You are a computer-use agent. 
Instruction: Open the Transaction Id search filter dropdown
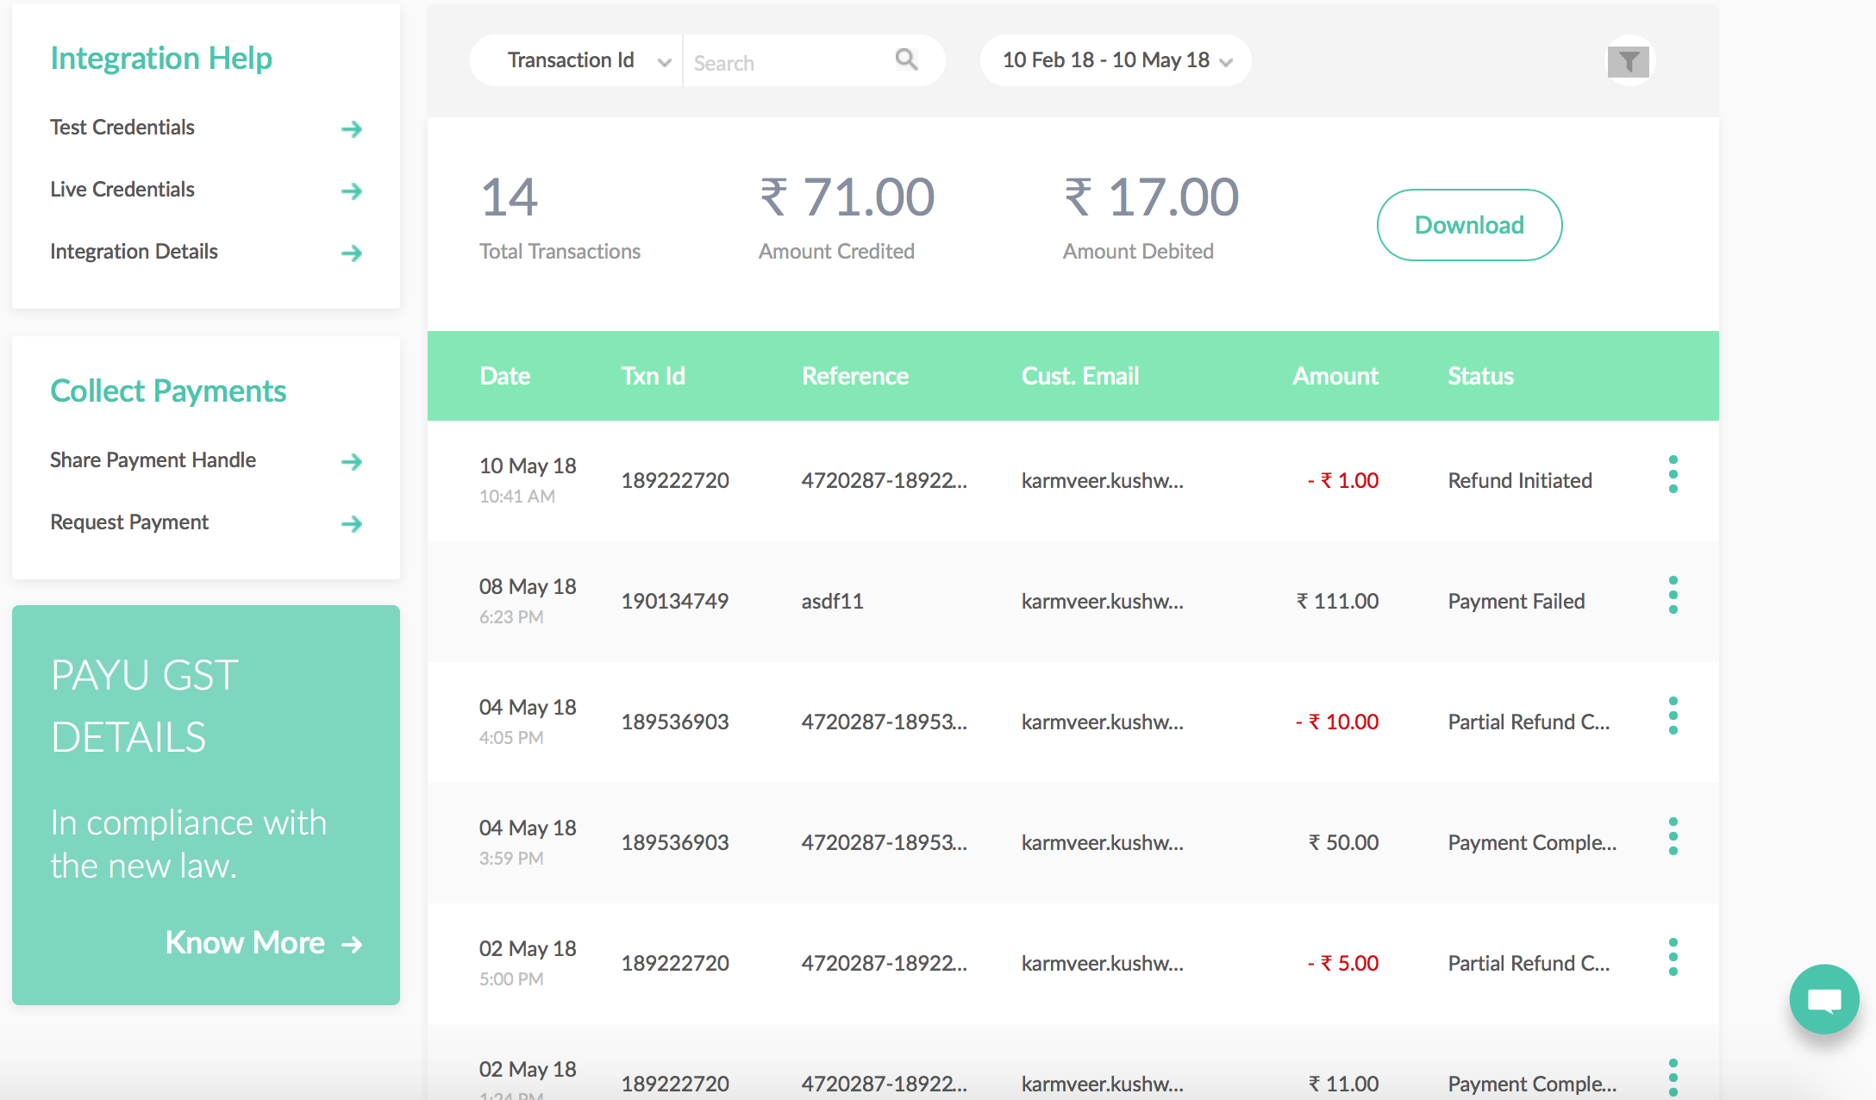click(x=576, y=59)
